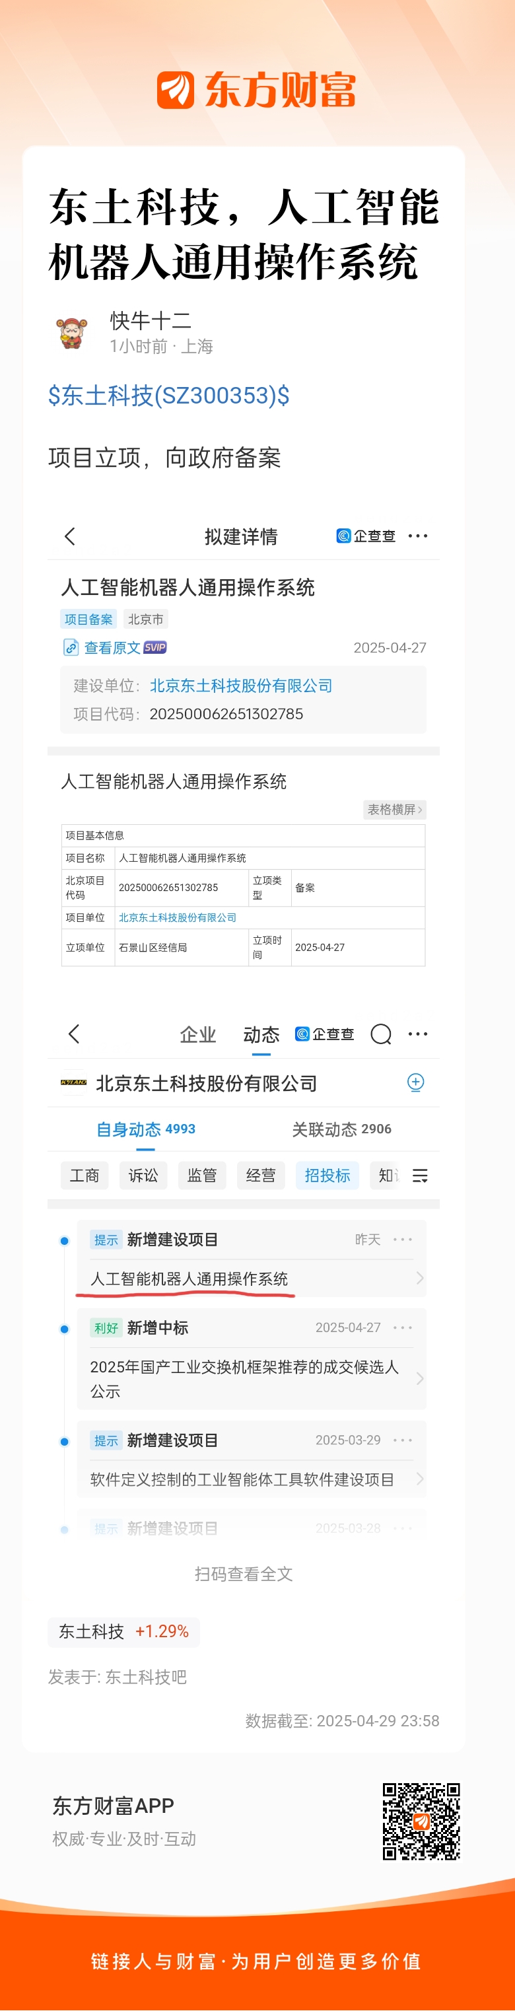The image size is (515, 2011).
Task: Go back from 拟建详情 page
Action: click(x=70, y=536)
